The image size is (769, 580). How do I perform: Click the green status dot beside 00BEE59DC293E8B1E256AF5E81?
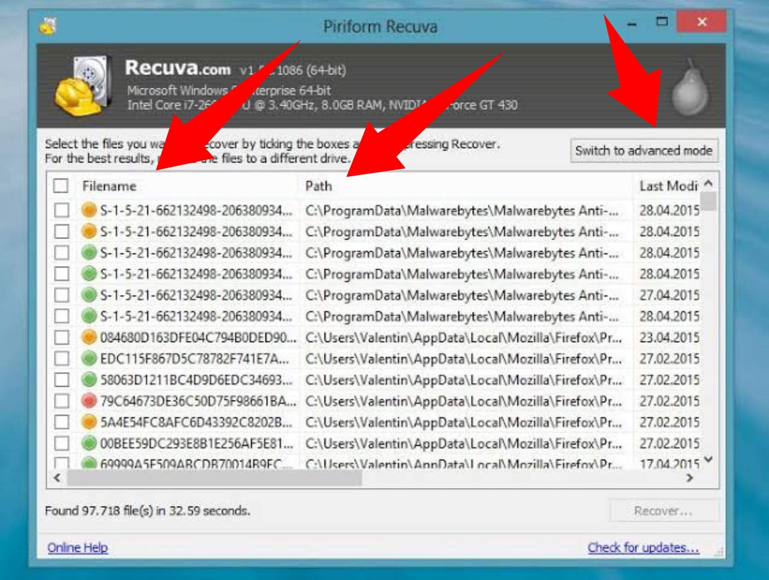(89, 443)
